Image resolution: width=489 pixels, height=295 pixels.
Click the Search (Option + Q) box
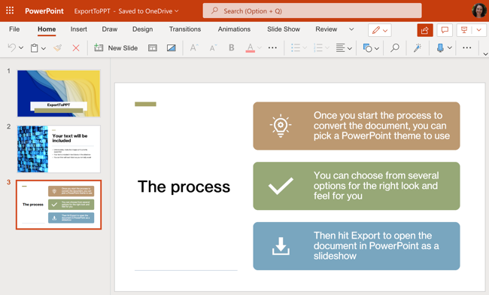[x=312, y=11]
